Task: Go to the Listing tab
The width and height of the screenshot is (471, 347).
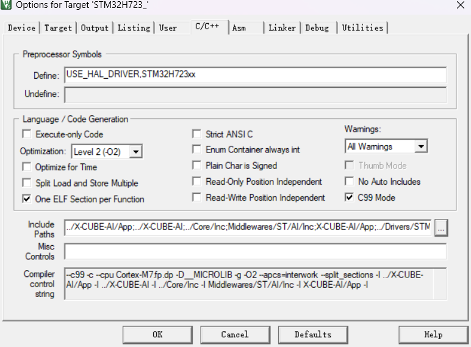Action: pos(134,28)
